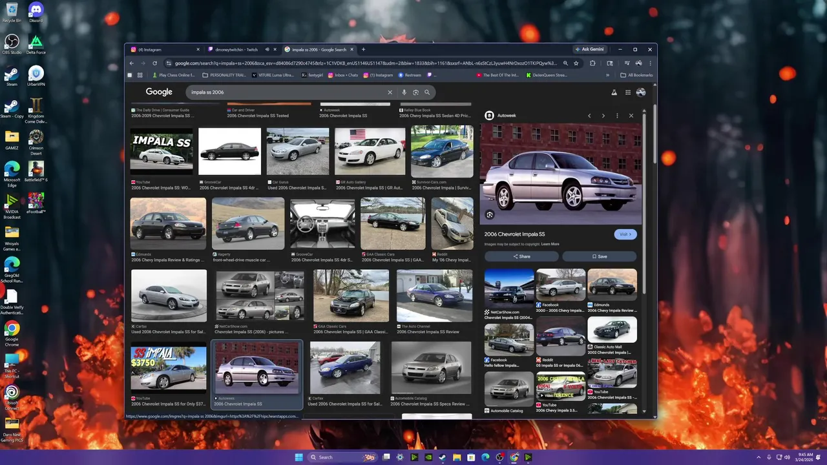Screen dimensions: 827x465
Task: Reload the Google search page
Action: [x=154, y=63]
